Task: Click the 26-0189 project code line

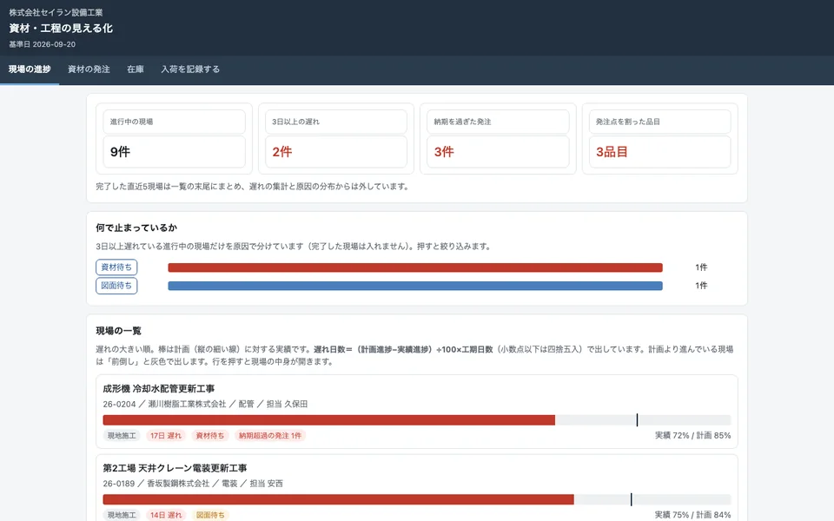Action: pyautogui.click(x=193, y=484)
